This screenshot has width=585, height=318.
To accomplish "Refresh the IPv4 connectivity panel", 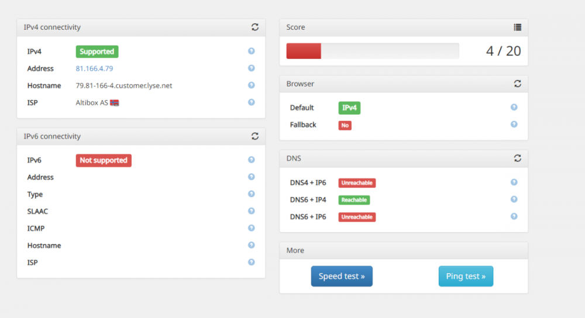I will 255,27.
